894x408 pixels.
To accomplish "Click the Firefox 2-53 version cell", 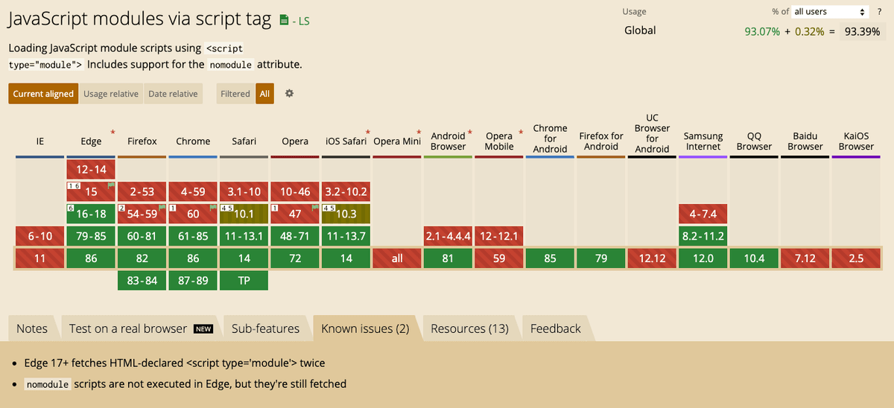I will point(142,191).
